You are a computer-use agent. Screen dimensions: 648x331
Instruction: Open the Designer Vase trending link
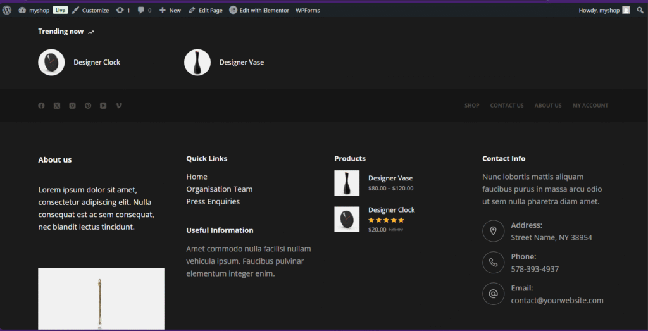point(241,63)
